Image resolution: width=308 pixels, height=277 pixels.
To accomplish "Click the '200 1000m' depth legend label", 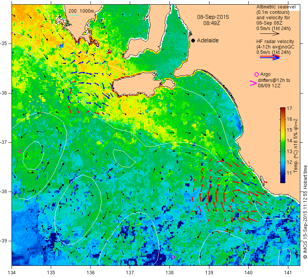I will tap(81, 11).
